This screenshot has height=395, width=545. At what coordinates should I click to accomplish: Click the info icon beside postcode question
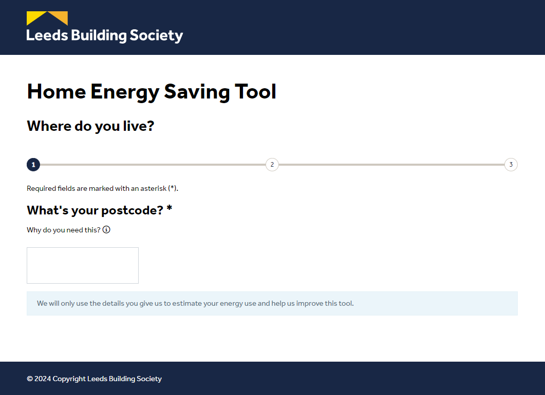106,230
